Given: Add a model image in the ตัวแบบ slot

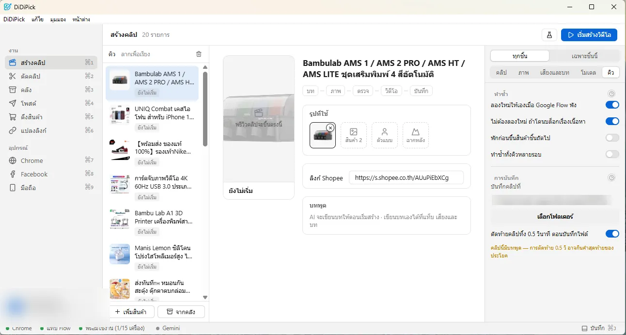Looking at the screenshot, I should [385, 135].
